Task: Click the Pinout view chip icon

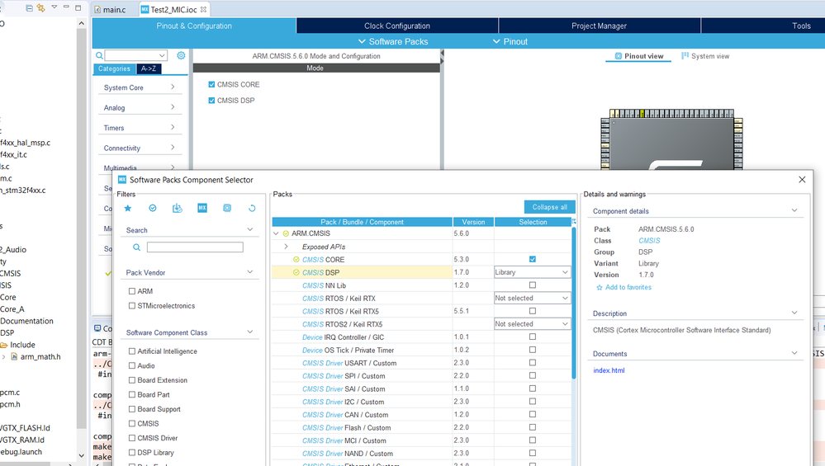Action: pyautogui.click(x=619, y=56)
